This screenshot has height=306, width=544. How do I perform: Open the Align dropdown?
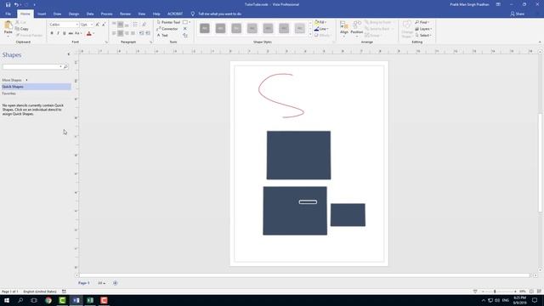[343, 28]
